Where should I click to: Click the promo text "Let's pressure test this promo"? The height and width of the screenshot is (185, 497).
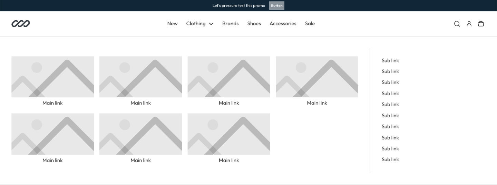(239, 6)
